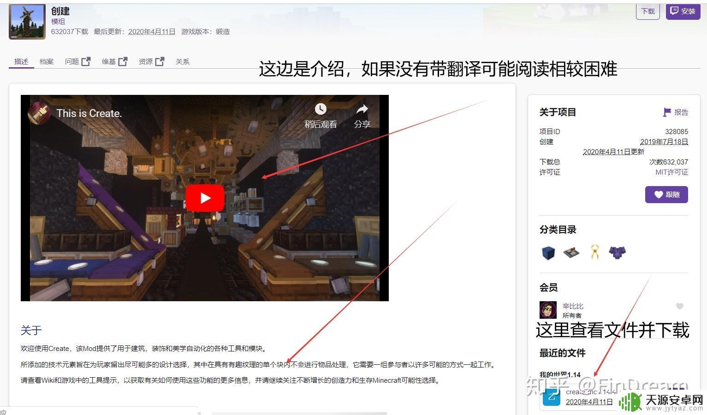Click the 关于 section heading
The height and width of the screenshot is (415, 707).
[31, 330]
